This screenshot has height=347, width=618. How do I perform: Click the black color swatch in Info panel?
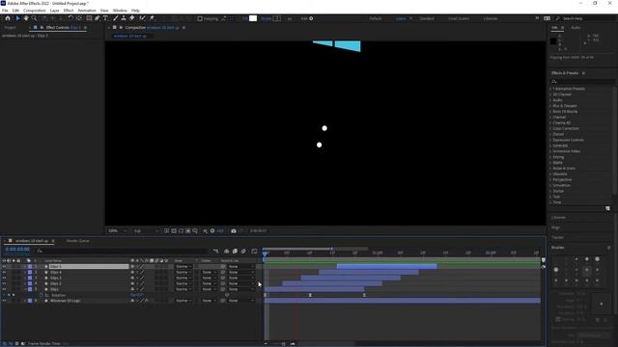[x=553, y=40]
